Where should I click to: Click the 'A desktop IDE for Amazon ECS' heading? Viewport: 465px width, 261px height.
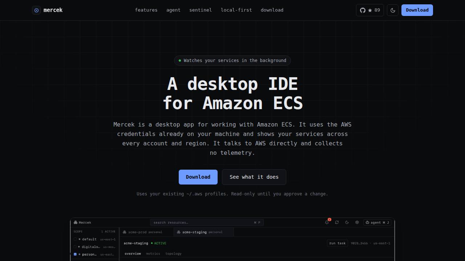[232, 94]
